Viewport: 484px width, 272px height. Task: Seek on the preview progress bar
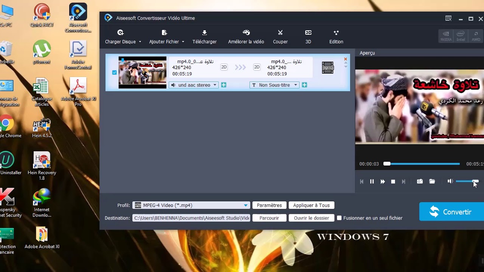tap(422, 164)
